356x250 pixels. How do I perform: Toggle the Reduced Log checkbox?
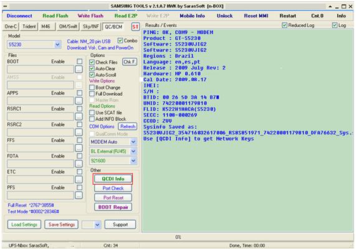(x=284, y=25)
